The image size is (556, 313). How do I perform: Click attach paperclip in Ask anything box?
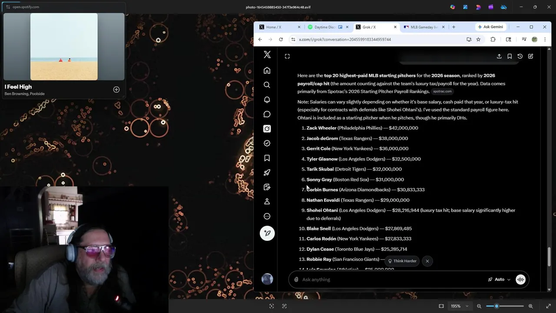tap(296, 280)
